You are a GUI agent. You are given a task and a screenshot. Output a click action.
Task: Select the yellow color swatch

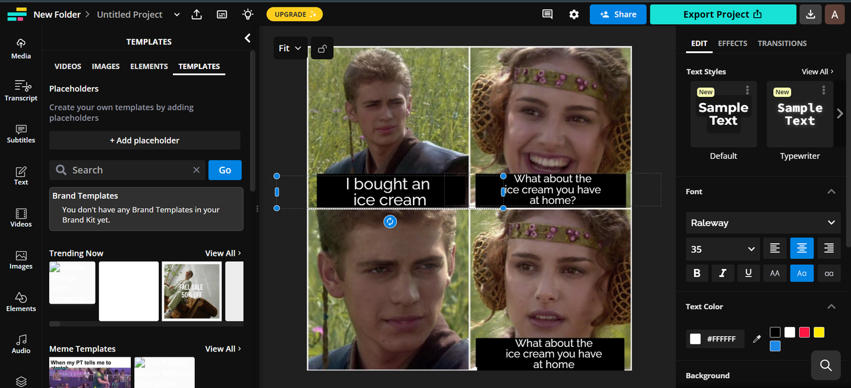tap(819, 332)
